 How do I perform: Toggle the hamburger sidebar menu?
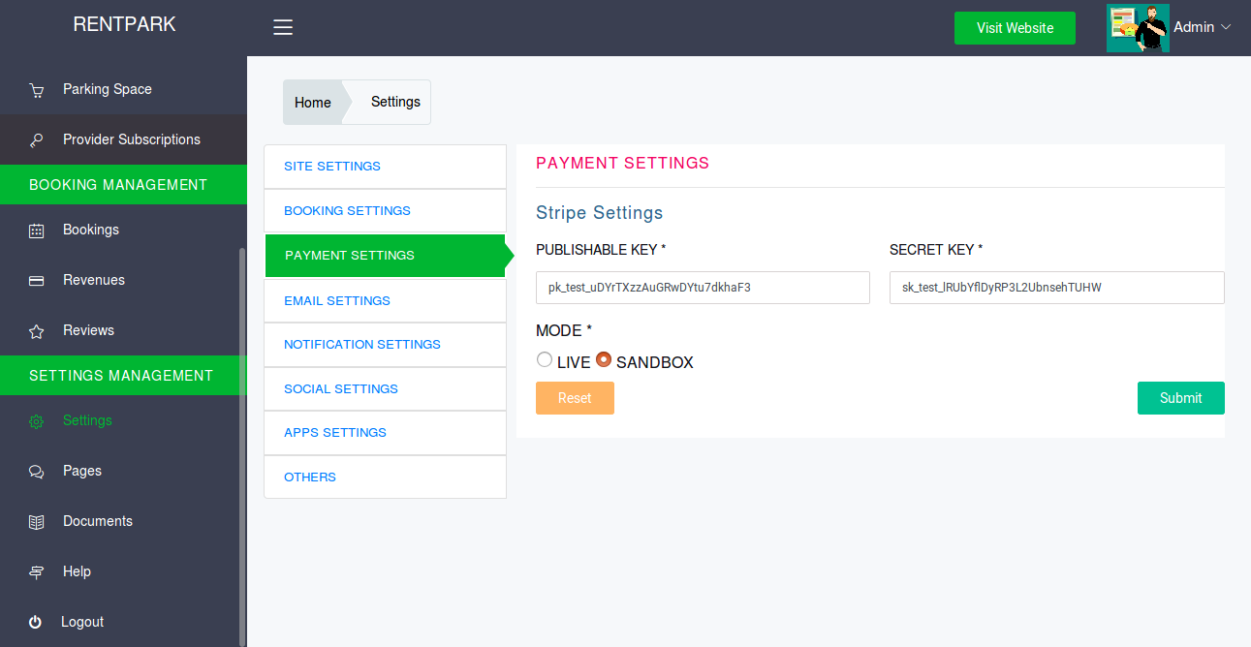tap(283, 27)
